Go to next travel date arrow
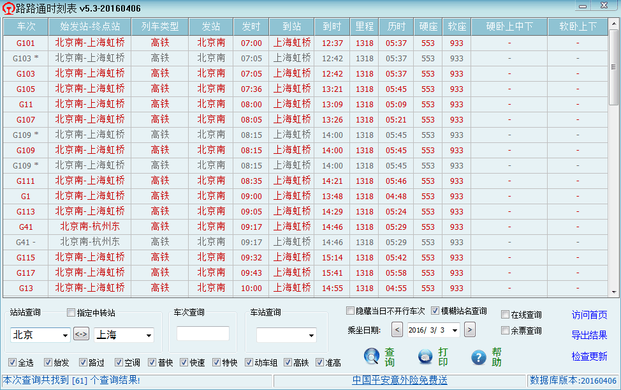 [470, 330]
